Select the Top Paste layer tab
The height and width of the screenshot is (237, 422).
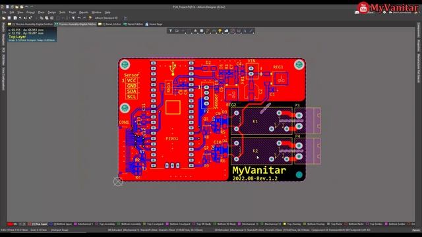tap(334, 224)
